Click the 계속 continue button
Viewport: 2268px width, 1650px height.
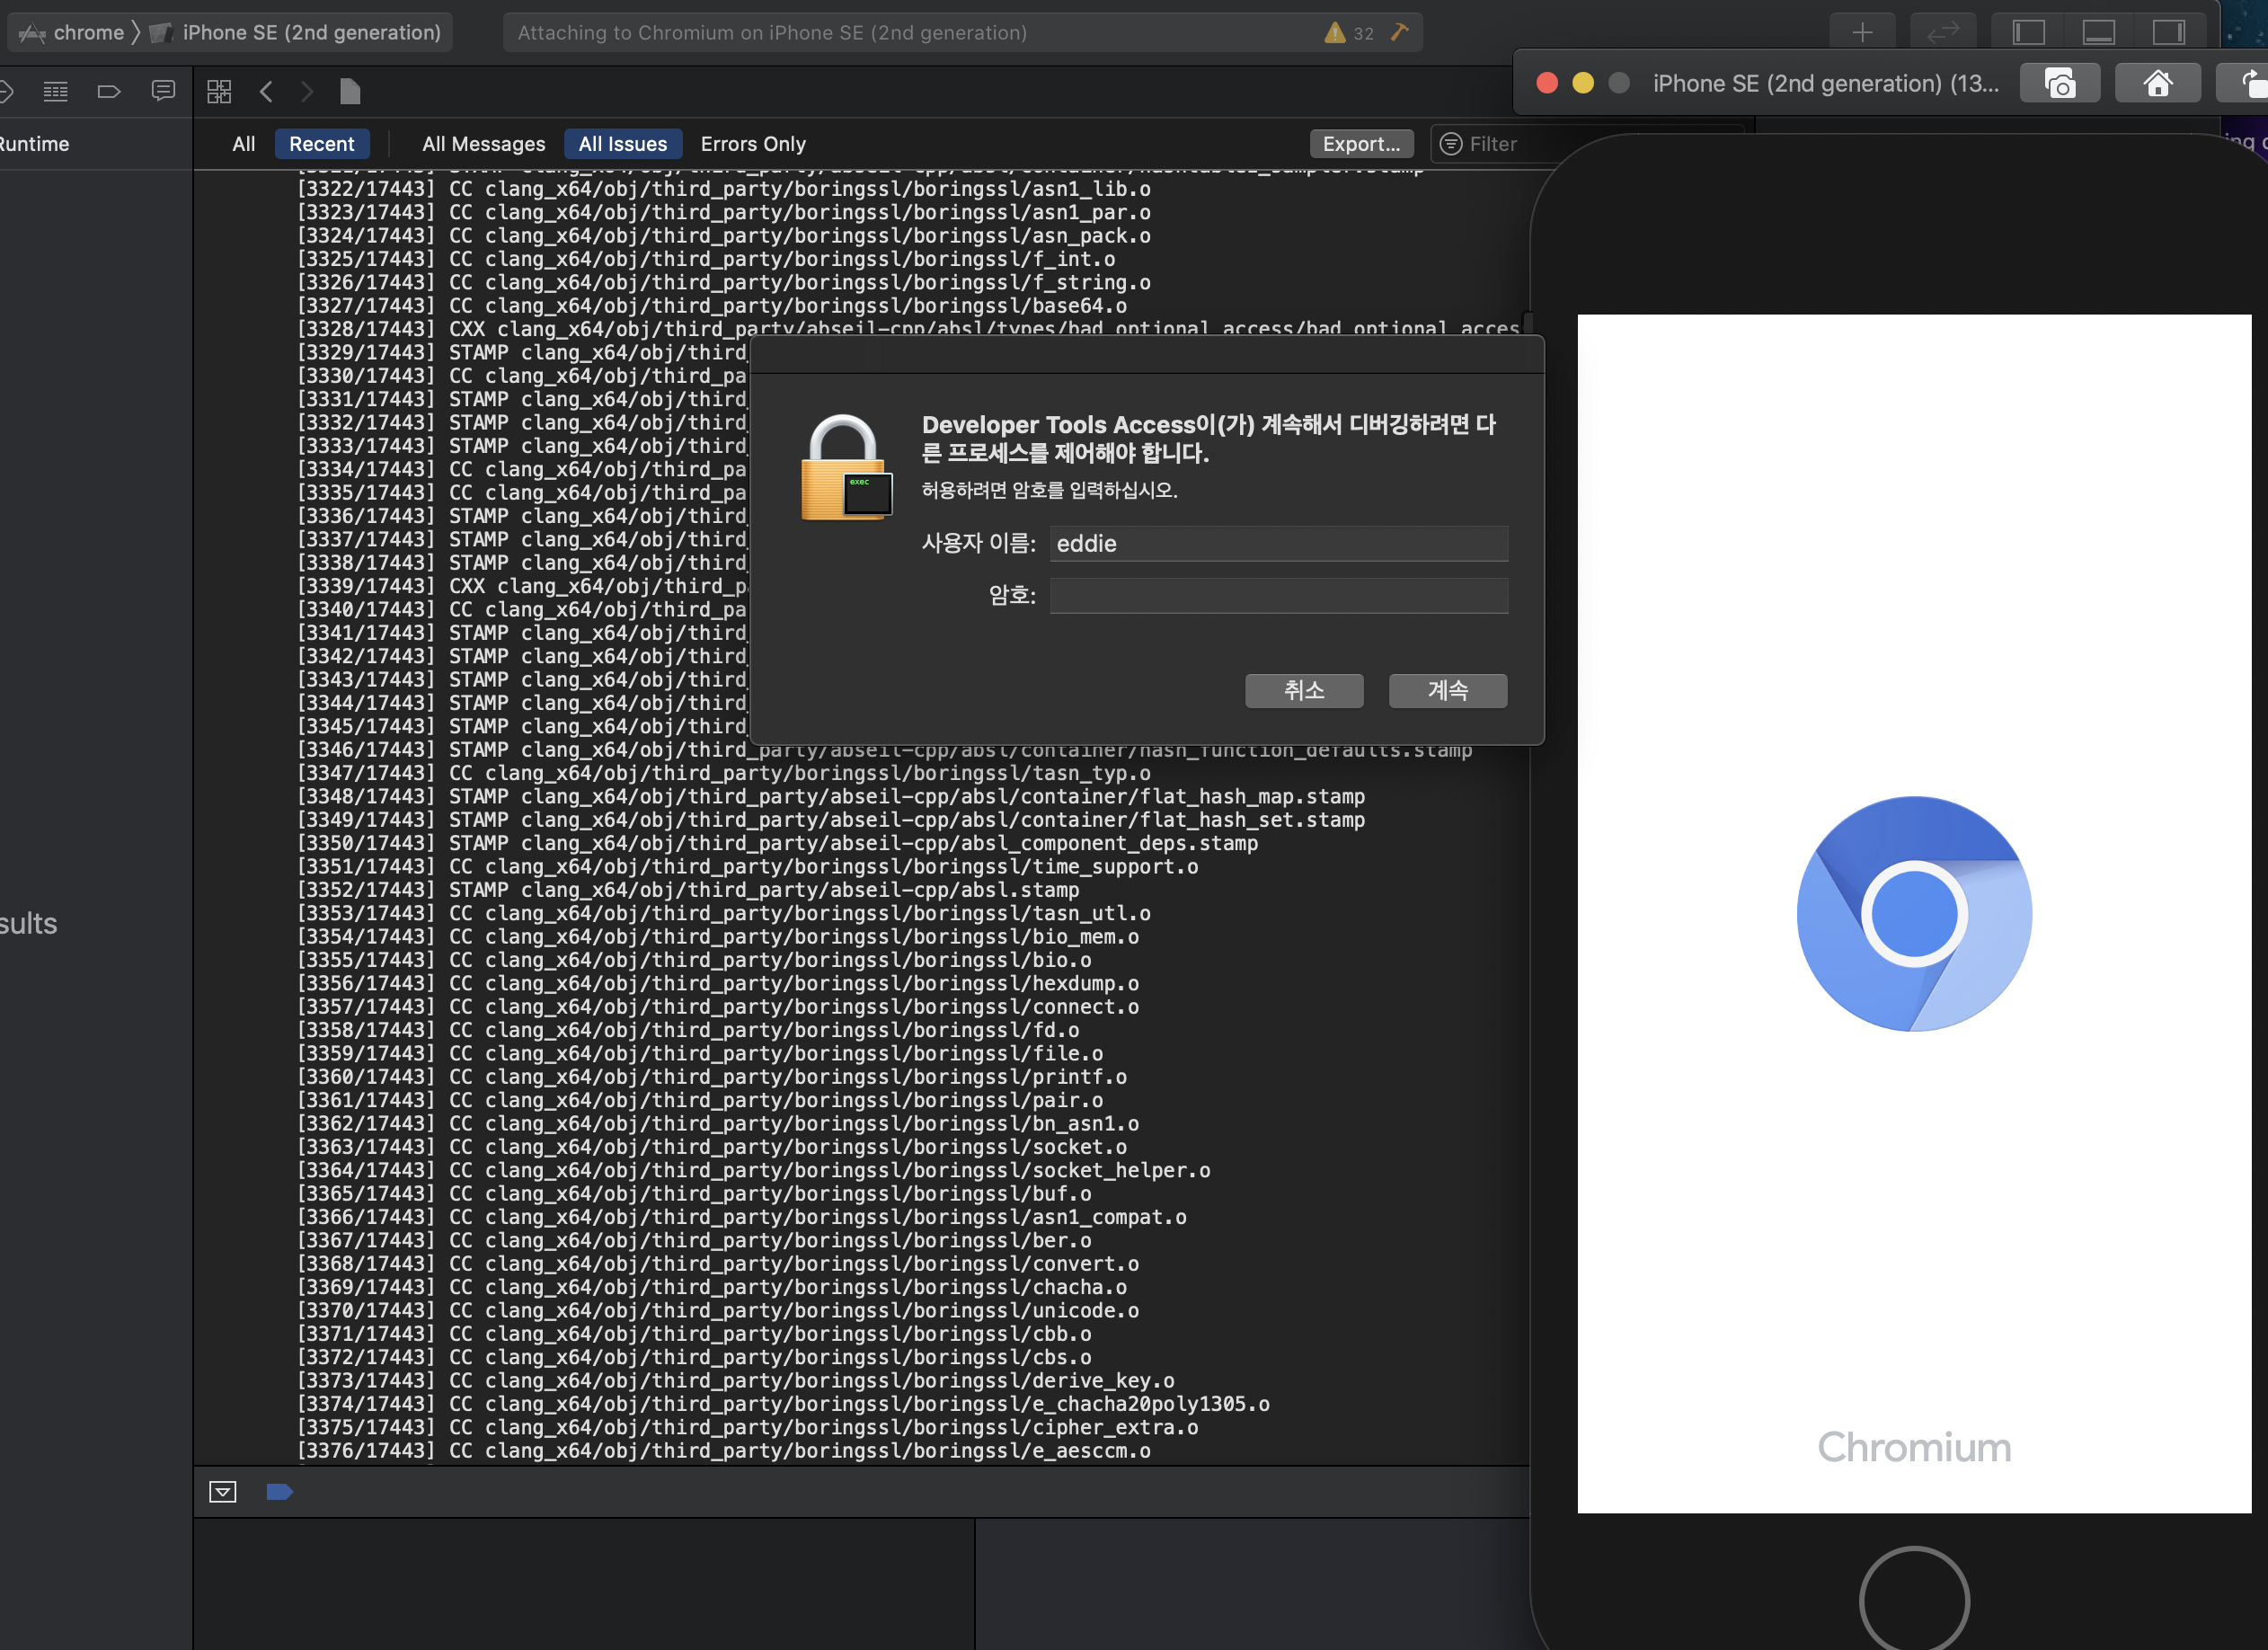[1448, 690]
